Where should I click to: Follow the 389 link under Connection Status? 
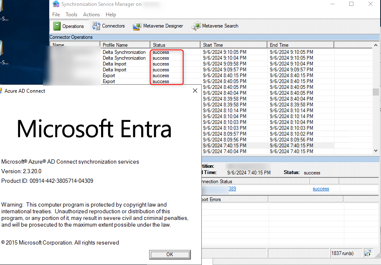coord(232,189)
